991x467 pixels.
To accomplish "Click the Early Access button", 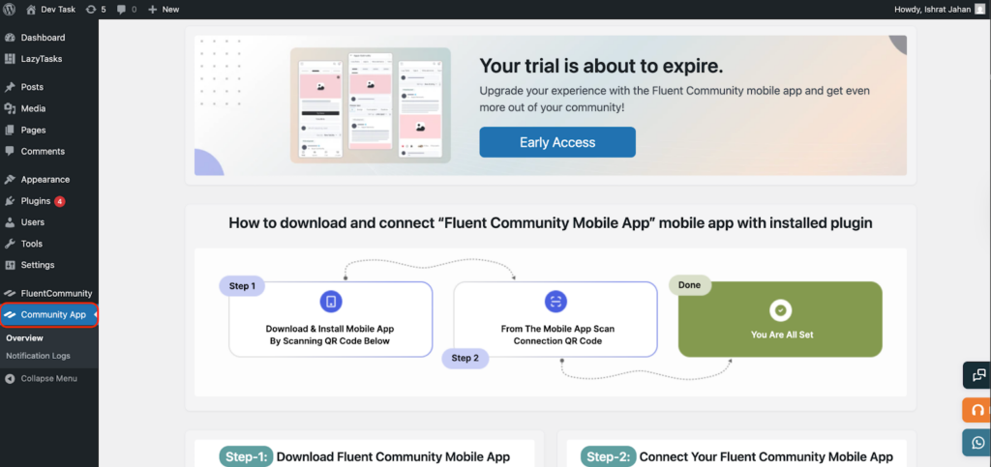I will [557, 142].
